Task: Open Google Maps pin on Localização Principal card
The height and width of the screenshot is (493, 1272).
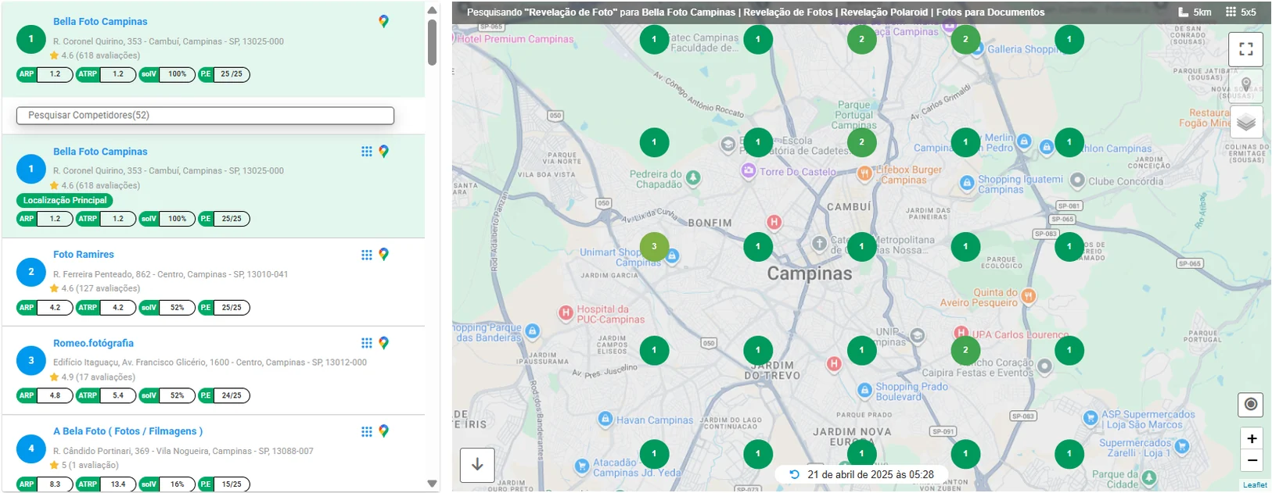Action: pos(383,152)
